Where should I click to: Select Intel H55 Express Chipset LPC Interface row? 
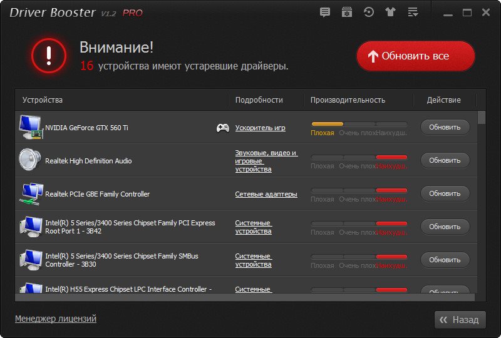tap(246, 285)
